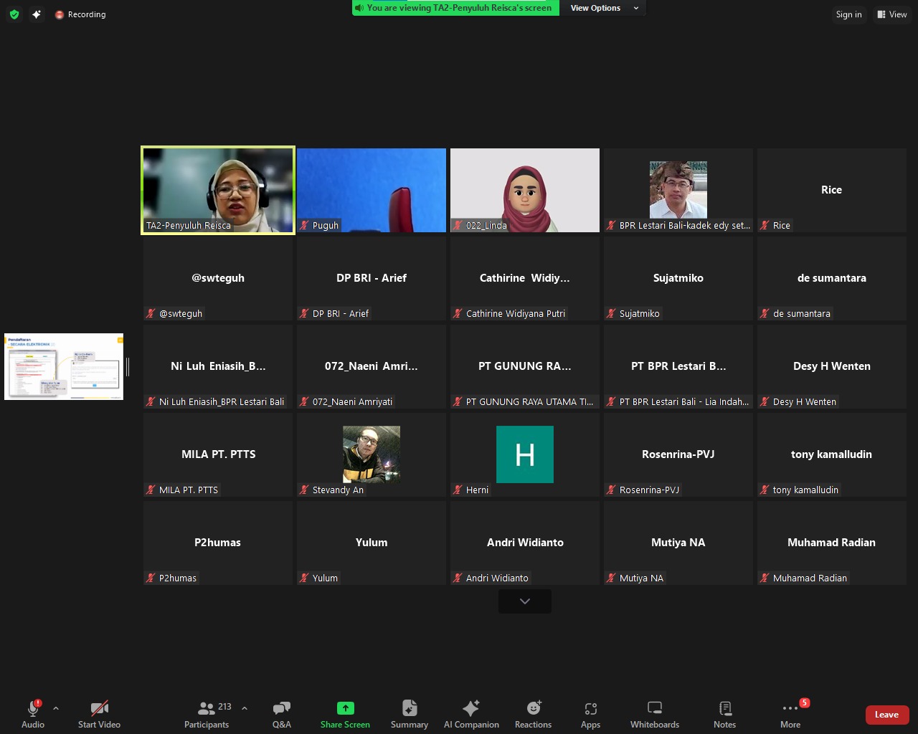
Task: Expand audio settings caret next to Audio
Action: point(56,708)
